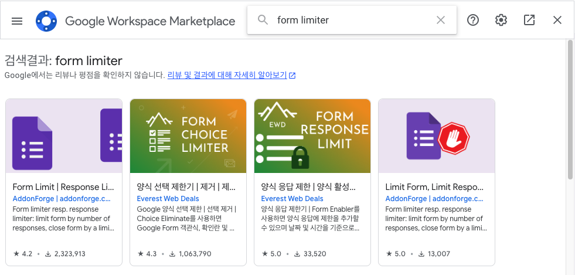Click the 13,007 install count
The height and width of the screenshot is (275, 575).
(434, 254)
